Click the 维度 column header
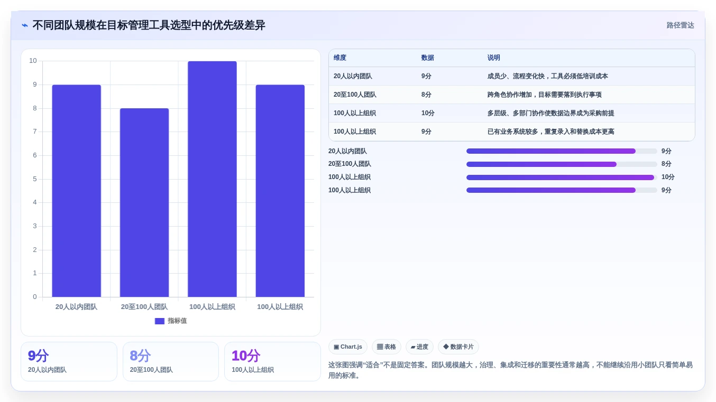This screenshot has height=402, width=716. [340, 58]
